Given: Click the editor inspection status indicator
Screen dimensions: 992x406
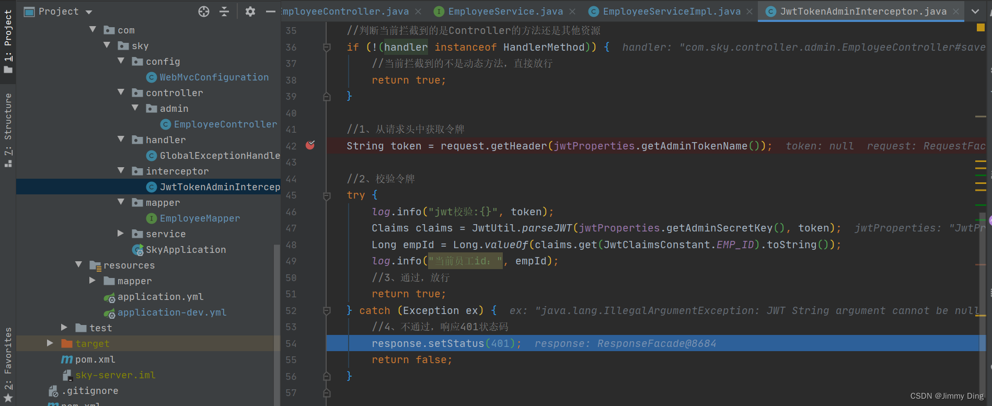Looking at the screenshot, I should click(981, 28).
